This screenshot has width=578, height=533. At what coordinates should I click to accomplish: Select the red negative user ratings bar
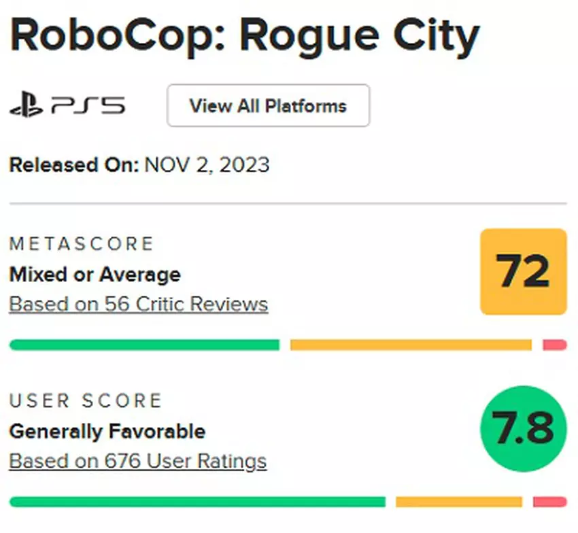pyautogui.click(x=549, y=502)
